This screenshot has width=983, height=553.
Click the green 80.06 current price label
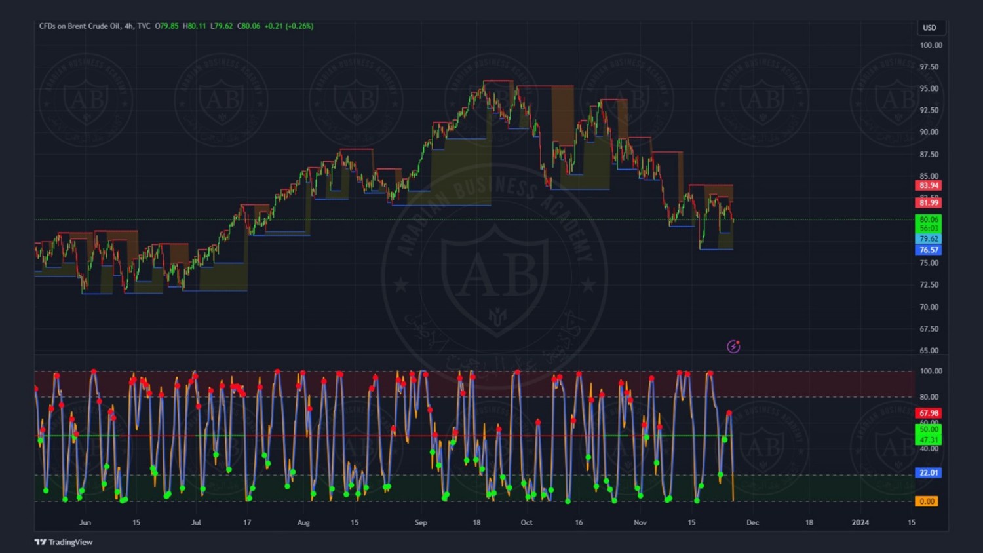(928, 219)
